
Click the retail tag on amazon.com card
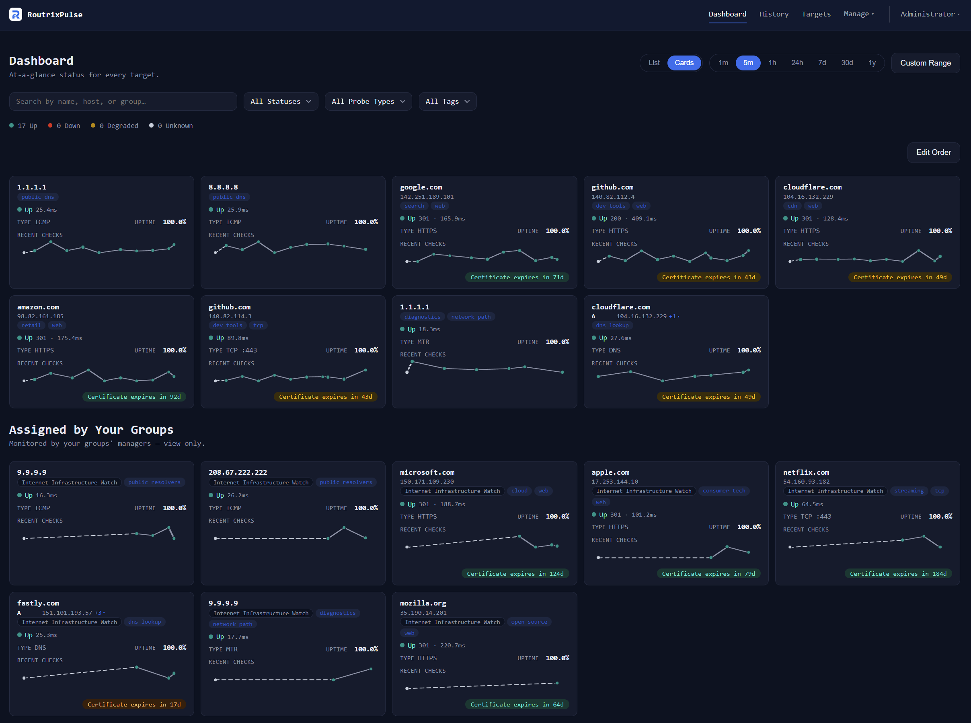click(31, 325)
